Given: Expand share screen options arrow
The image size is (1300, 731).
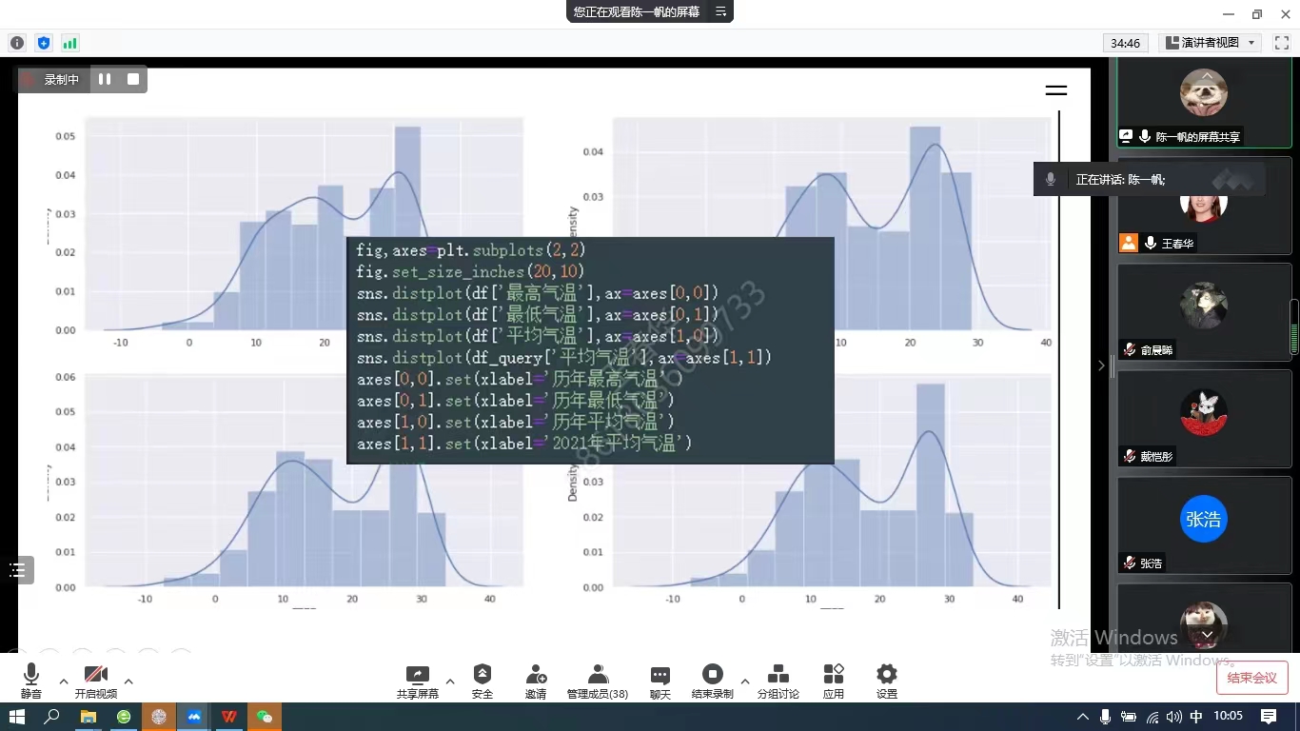Looking at the screenshot, I should click(450, 682).
